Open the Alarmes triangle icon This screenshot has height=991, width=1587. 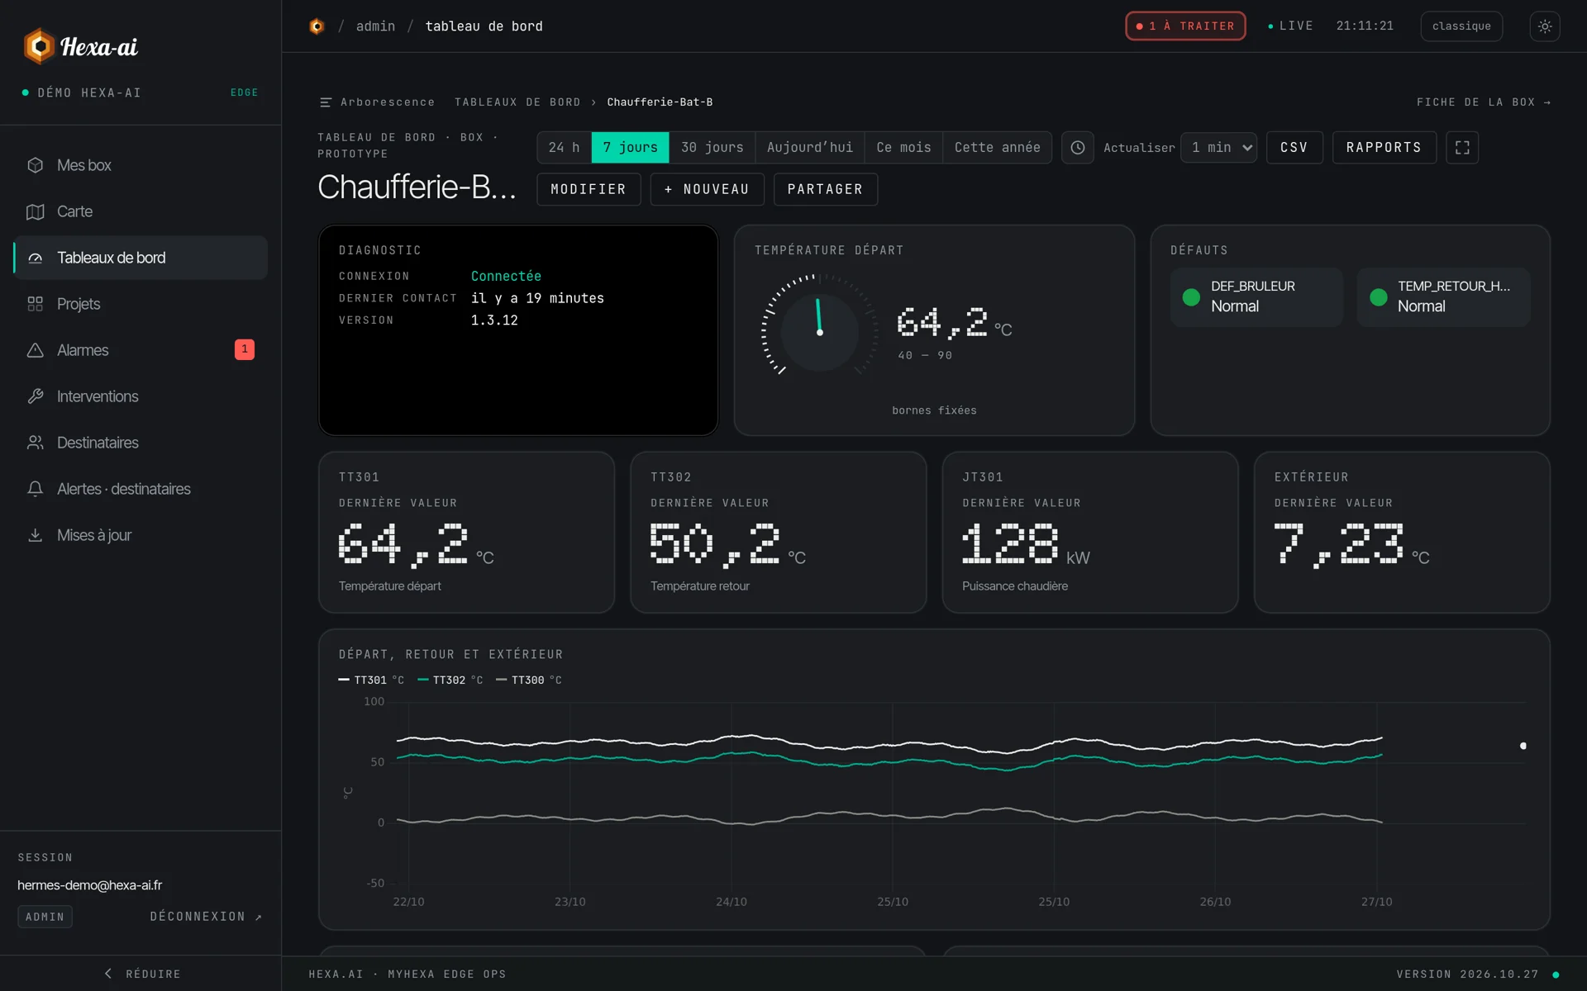[x=35, y=350]
